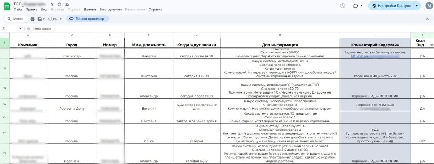Image resolution: width=434 pixels, height=164 pixels.
Task: Check the cloud document status icon
Action: click(x=67, y=4)
